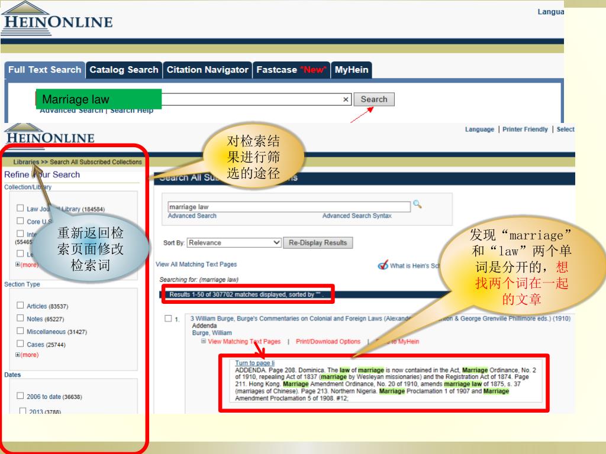Click the HeinOnline logo at the top
The height and width of the screenshot is (454, 606).
pos(57,18)
